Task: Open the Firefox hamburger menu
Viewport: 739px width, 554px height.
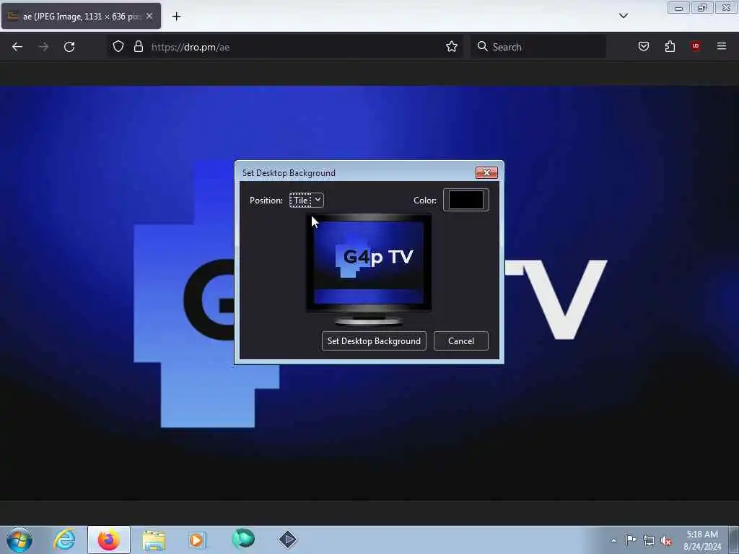Action: tap(722, 46)
